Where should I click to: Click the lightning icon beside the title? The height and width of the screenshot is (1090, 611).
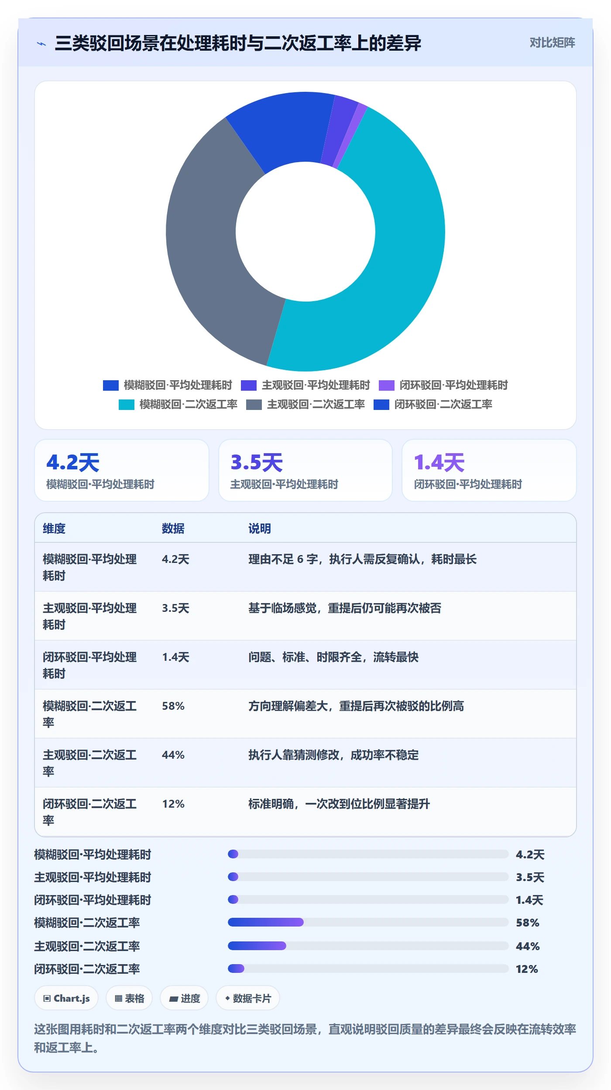pyautogui.click(x=41, y=44)
